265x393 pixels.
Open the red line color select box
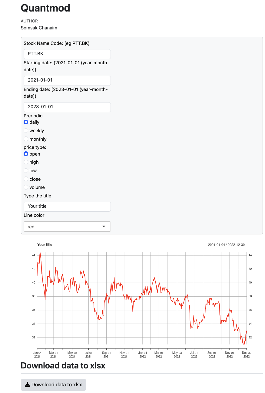(67, 227)
